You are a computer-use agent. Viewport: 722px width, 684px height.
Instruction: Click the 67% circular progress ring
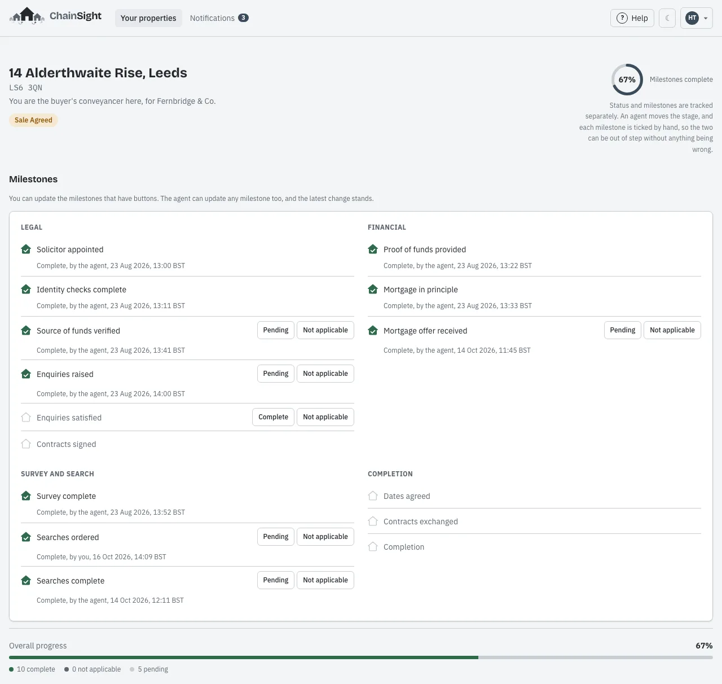click(x=627, y=80)
